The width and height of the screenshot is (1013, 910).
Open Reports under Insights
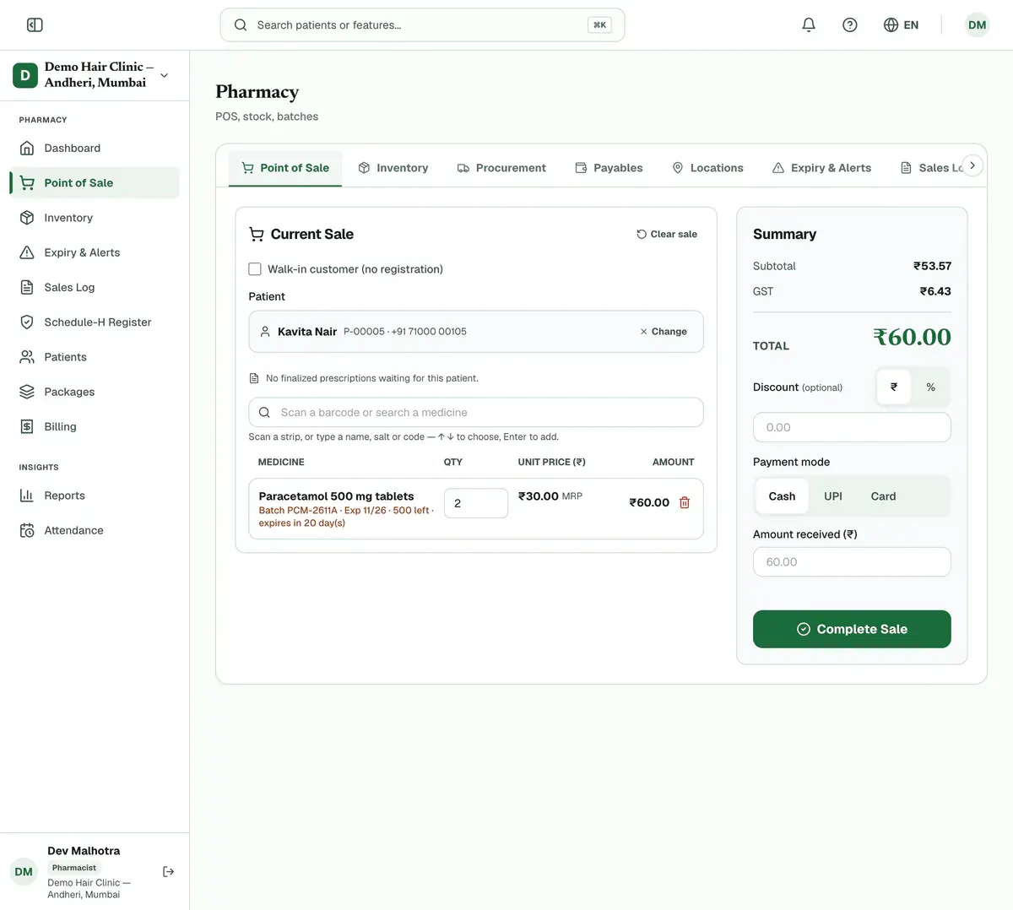[95, 496]
